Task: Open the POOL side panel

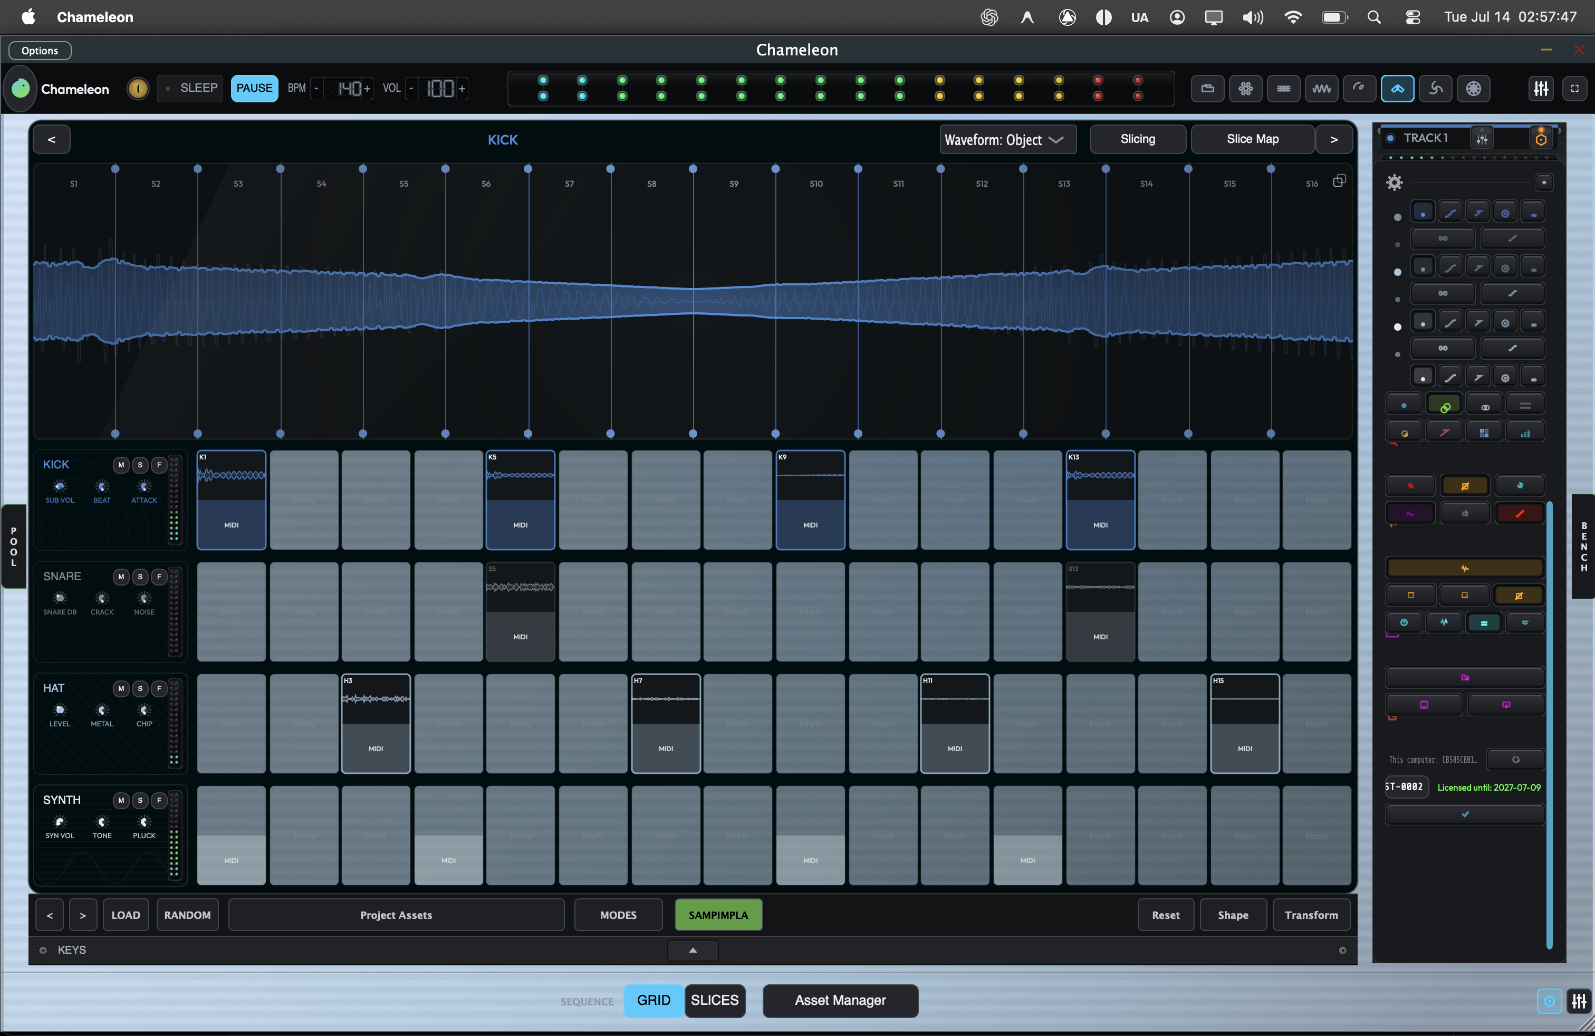Action: 13,547
